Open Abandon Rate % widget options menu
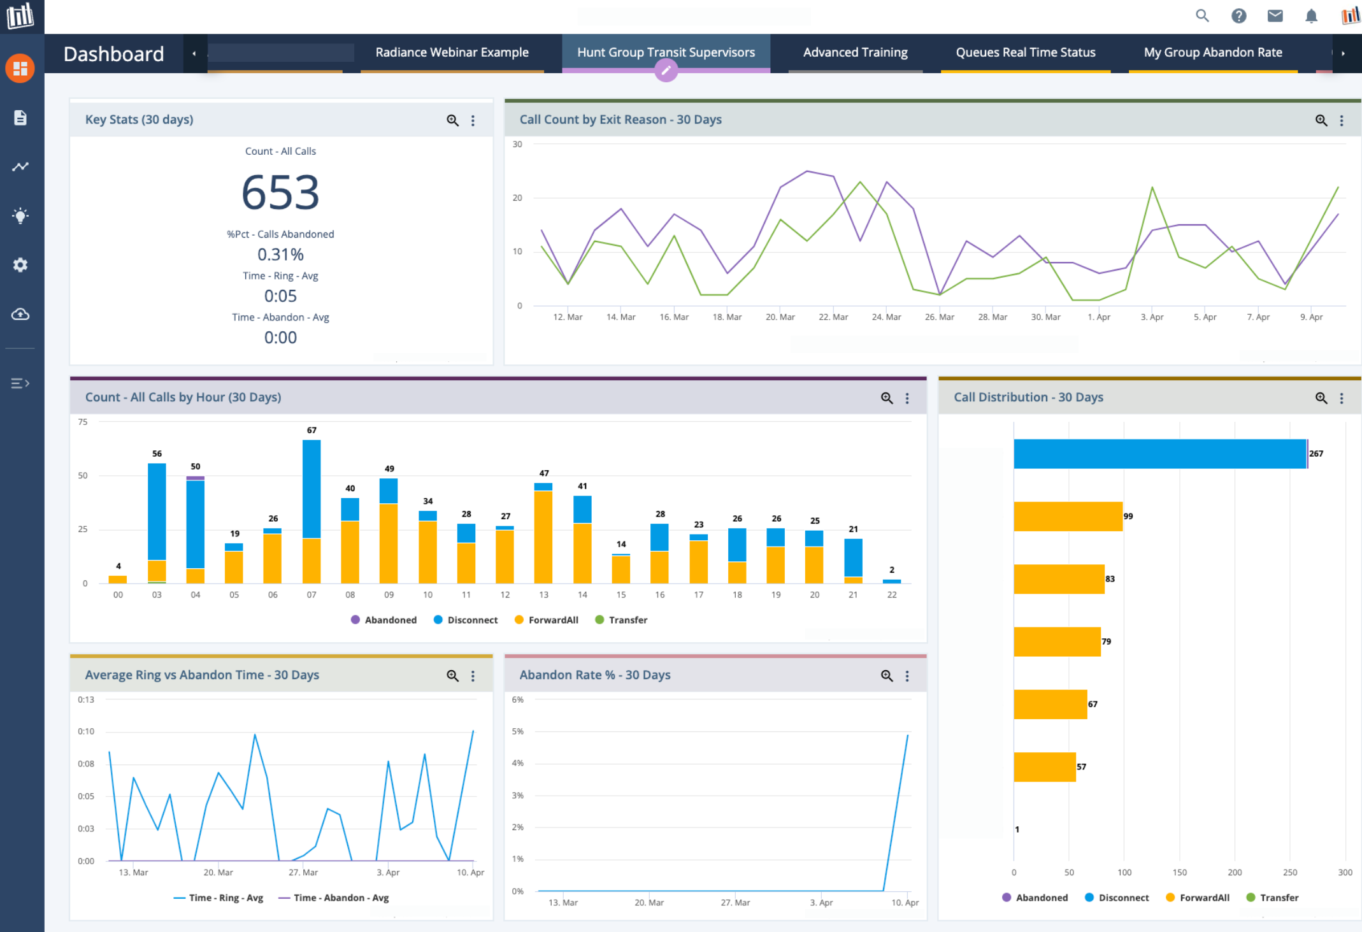The height and width of the screenshot is (932, 1362). [x=907, y=676]
